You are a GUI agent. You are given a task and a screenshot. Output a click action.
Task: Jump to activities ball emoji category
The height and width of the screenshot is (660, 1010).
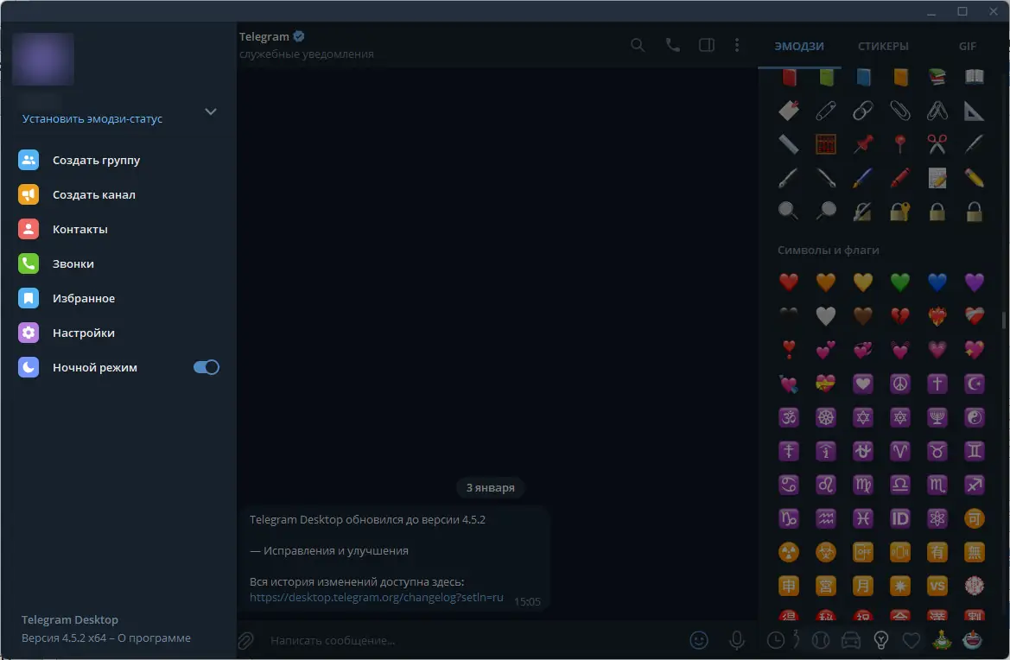point(821,640)
